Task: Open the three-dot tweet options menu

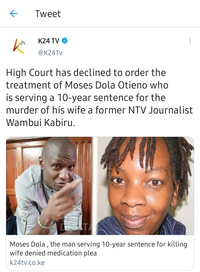Action: pos(190,41)
